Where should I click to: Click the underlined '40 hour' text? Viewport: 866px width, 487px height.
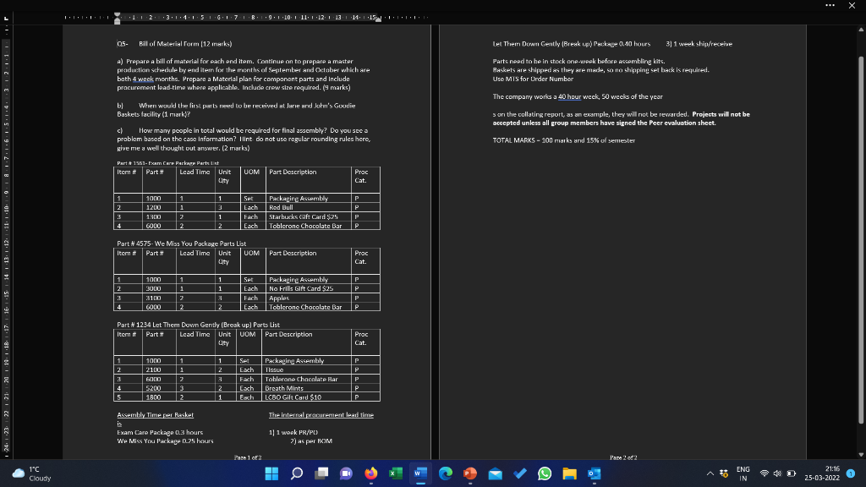coord(569,96)
